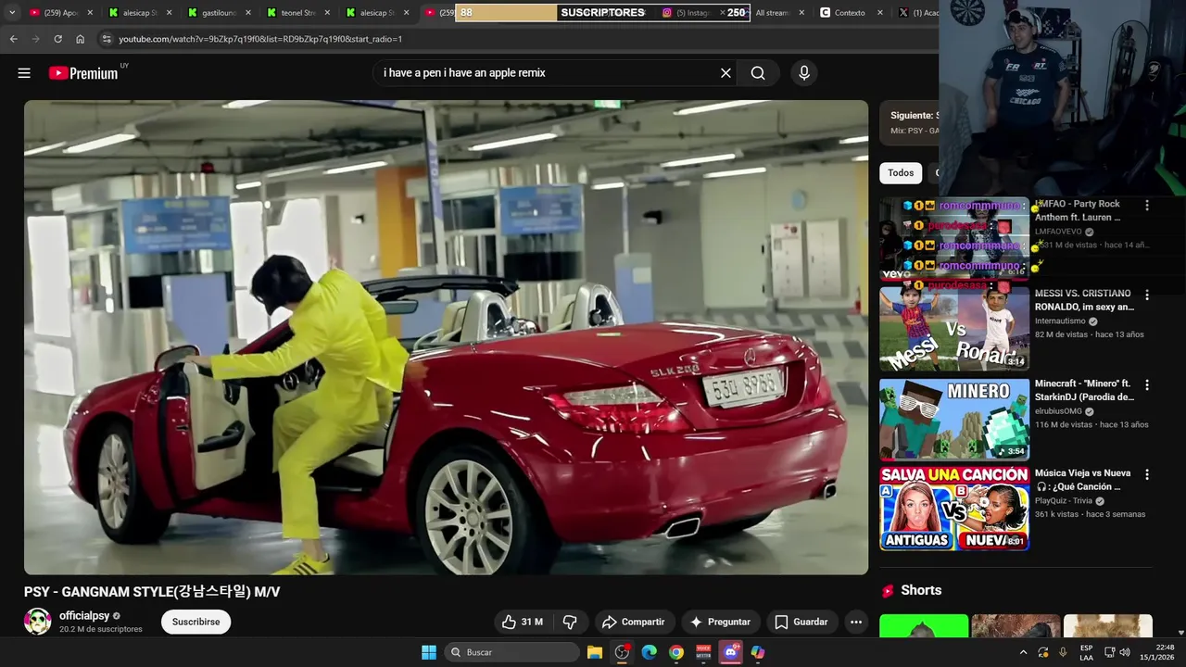Dislike the Gangnam Style video
This screenshot has height=667, width=1186.
point(570,622)
